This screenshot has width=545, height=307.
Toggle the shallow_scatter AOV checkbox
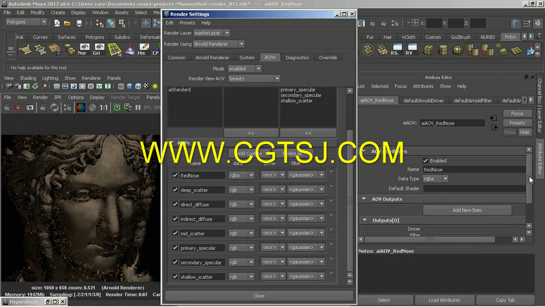click(175, 277)
